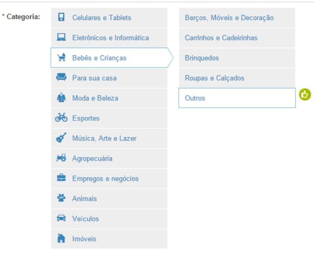Click the guitar icon for Música, Arte e Lazer

[x=61, y=138]
